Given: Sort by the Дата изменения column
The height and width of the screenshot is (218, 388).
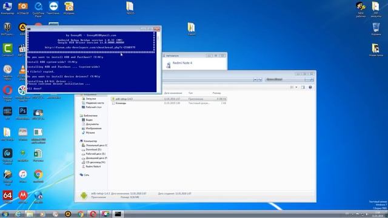Looking at the screenshot, I should [x=173, y=93].
